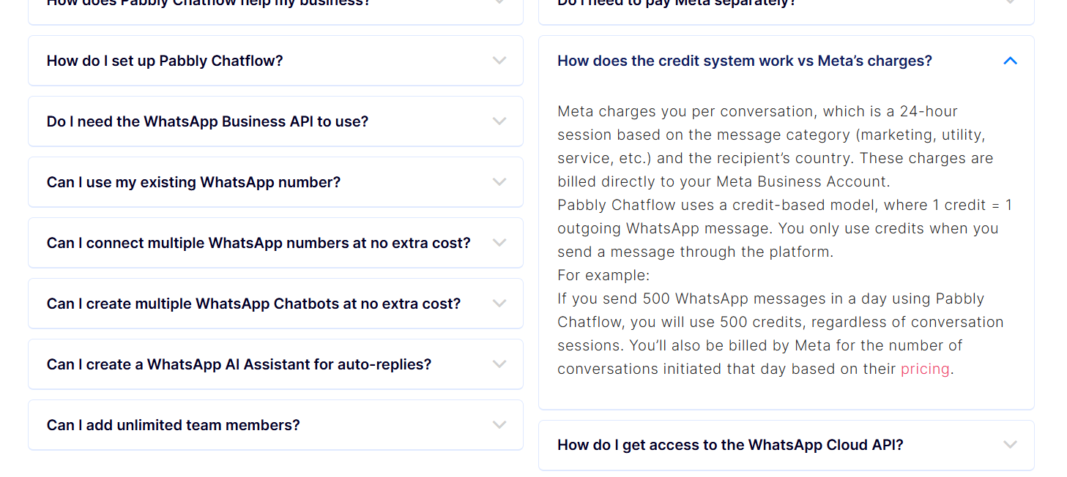Open the pink "pricing" link
Screen dimensions: 1067x477
pos(924,369)
